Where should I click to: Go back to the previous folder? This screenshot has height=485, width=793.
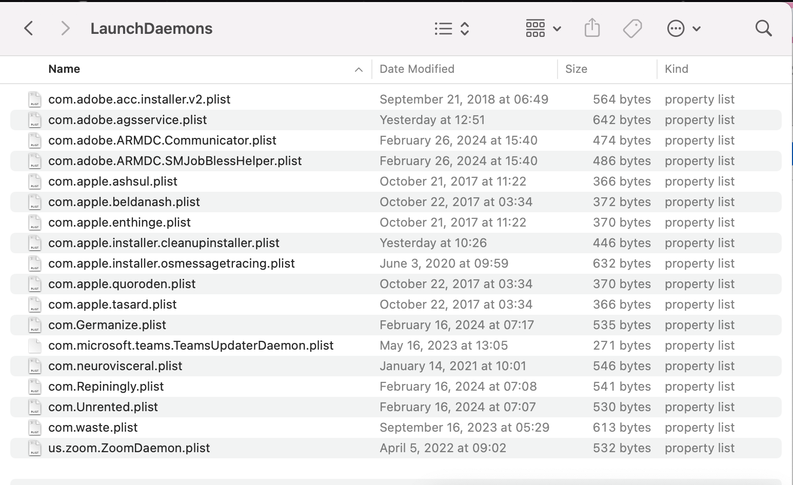click(29, 28)
